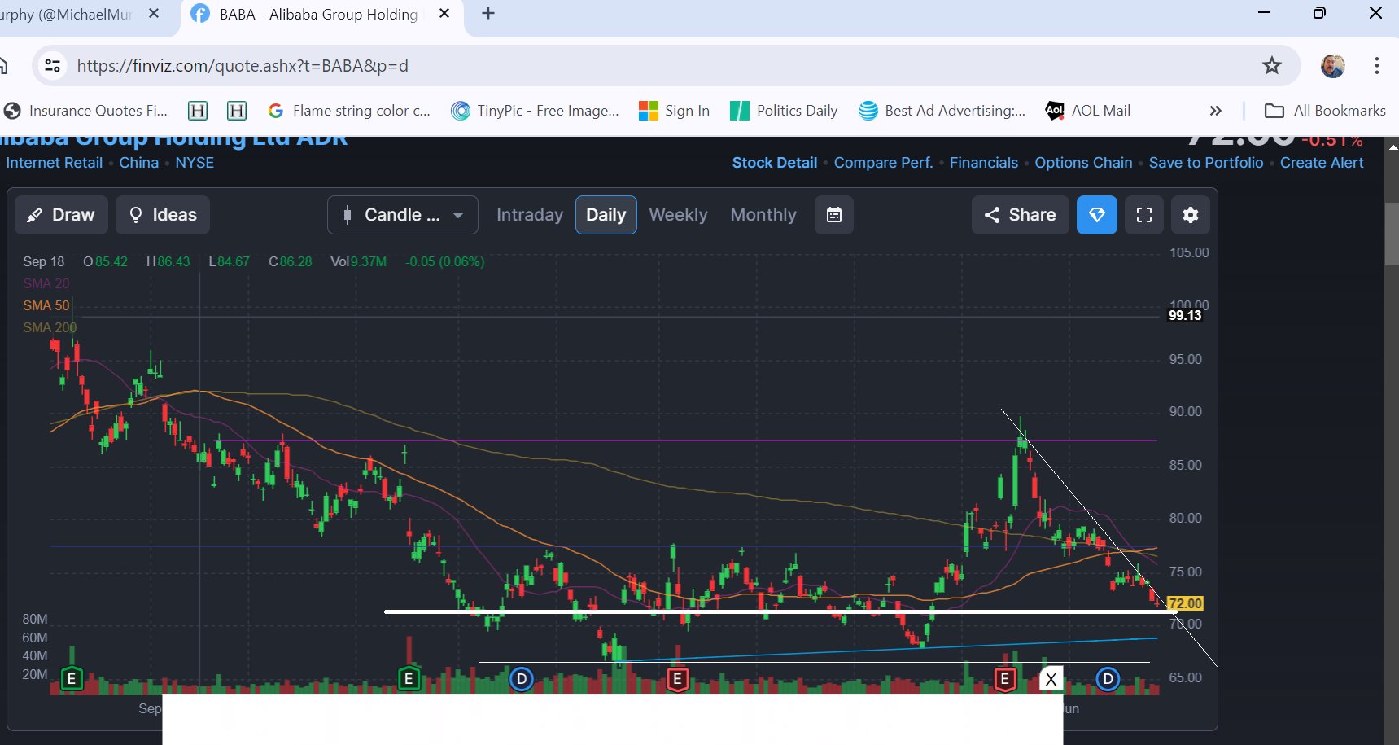Select the Daily timeframe

pos(606,215)
